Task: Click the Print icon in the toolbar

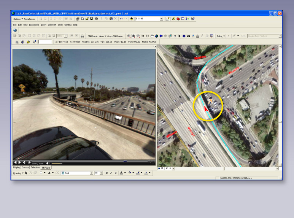Action: pos(96,19)
